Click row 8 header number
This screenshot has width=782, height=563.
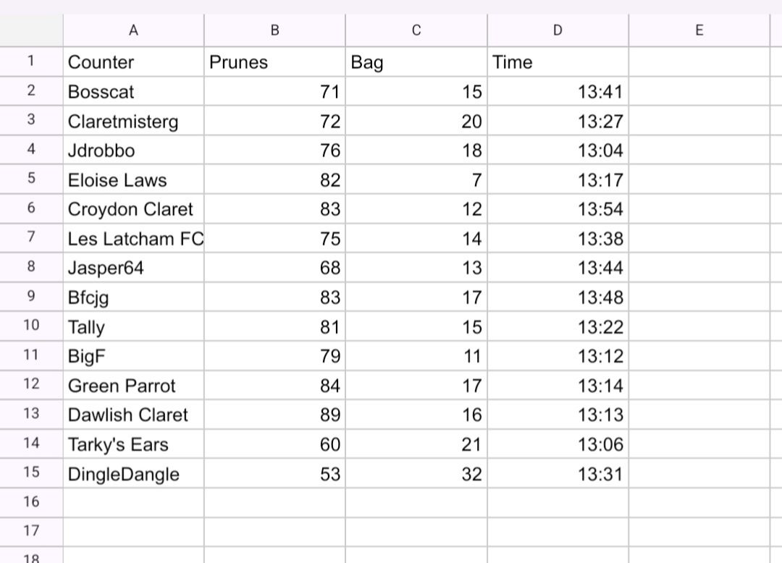tap(31, 268)
